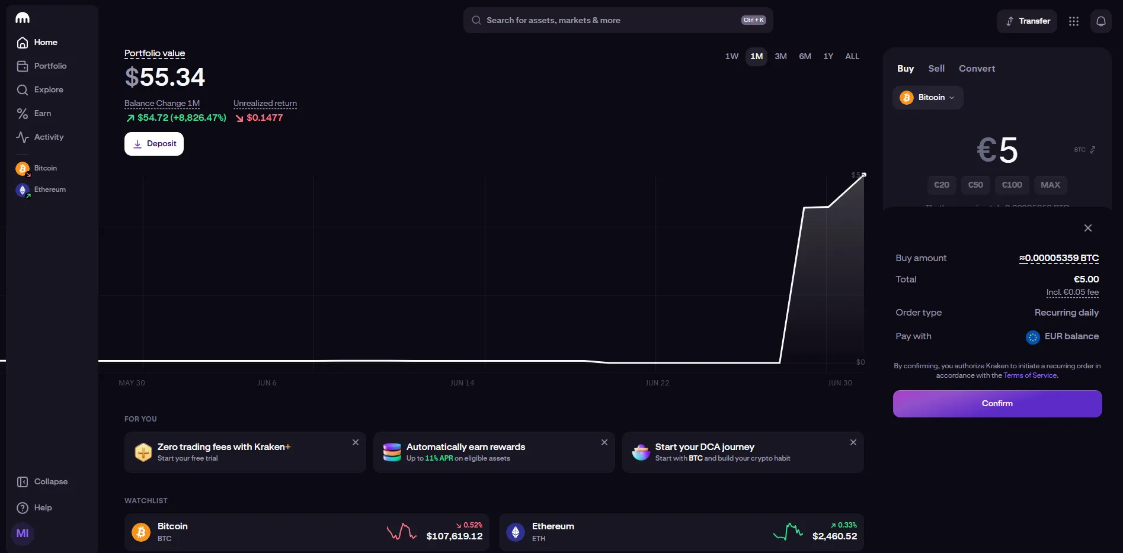The width and height of the screenshot is (1123, 553).
Task: Switch to the Sell tab
Action: [936, 69]
